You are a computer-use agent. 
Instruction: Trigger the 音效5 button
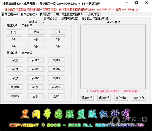pyautogui.click(x=35, y=69)
